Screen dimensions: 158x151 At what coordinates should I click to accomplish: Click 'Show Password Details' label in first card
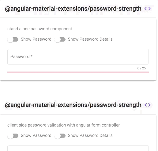click(90, 39)
